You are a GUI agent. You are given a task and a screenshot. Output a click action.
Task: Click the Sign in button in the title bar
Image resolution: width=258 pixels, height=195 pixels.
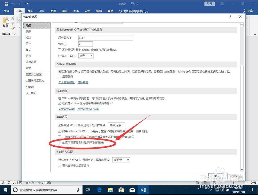[209, 4]
